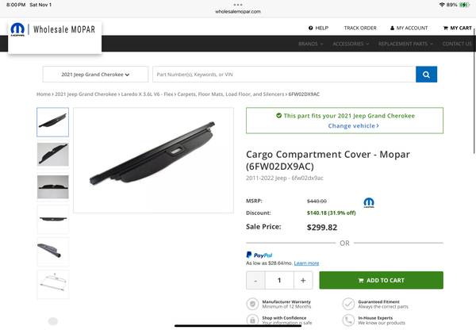Open REPLACEMENT PARTS navigation menu

click(405, 44)
